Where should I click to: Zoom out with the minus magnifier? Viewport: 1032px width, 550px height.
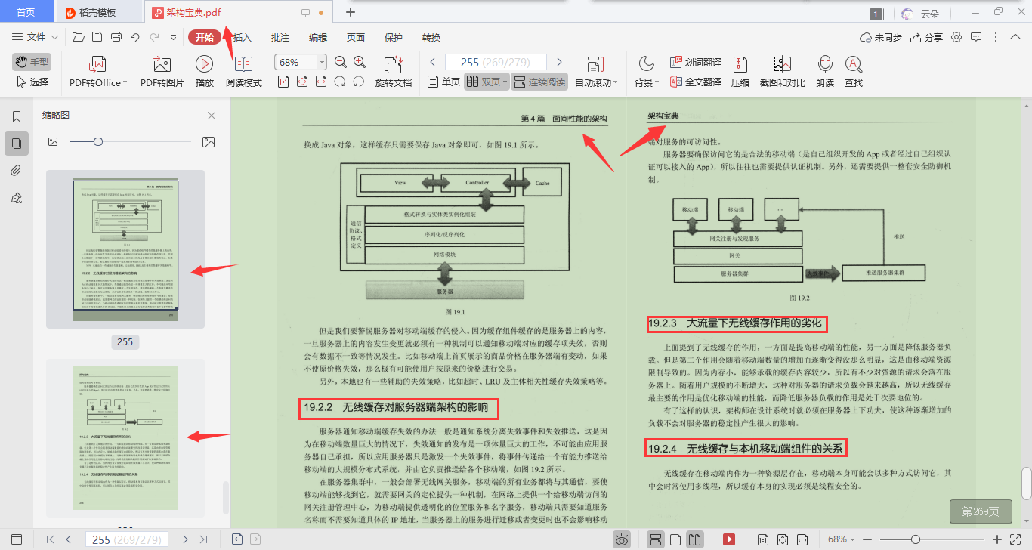pyautogui.click(x=340, y=62)
